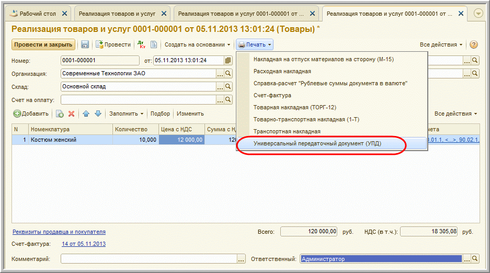This screenshot has height=273, width=490.
Task: Click the Изменить button
Action: click(190, 113)
